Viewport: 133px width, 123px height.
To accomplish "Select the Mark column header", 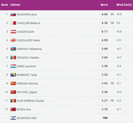I will point(104,5).
